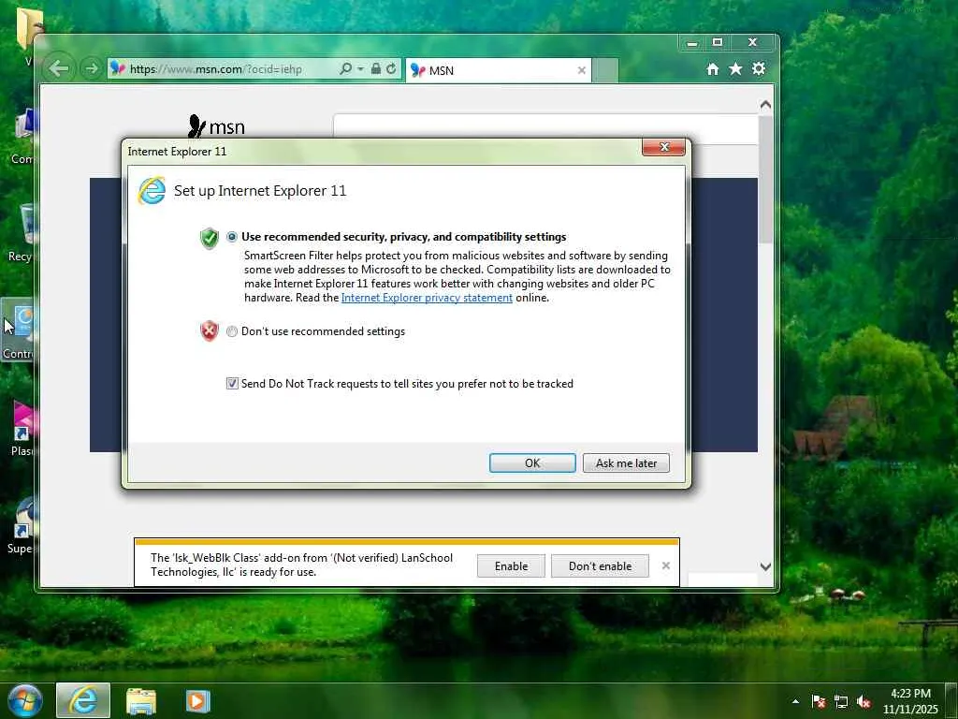Expand the address bar autocomplete dropdown arrow
This screenshot has height=719, width=958.
[360, 68]
